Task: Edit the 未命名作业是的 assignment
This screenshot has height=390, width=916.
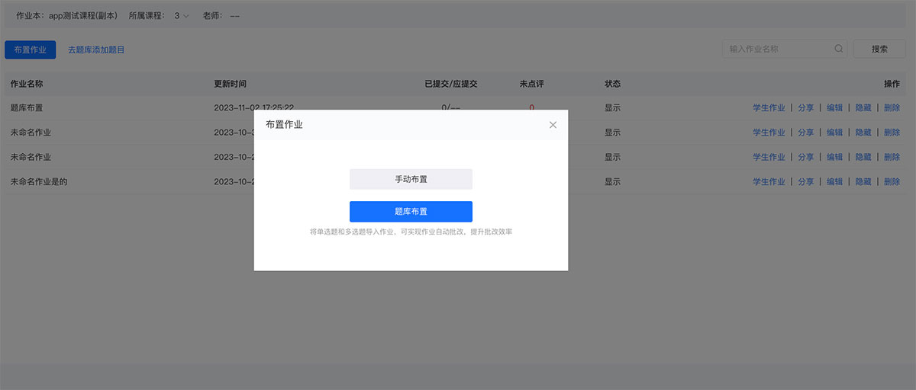Action: click(834, 182)
